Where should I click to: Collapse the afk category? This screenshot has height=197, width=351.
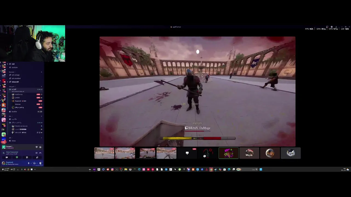click(x=10, y=138)
